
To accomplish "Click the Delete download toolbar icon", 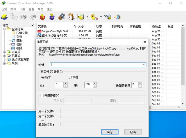I will tap(42, 17).
